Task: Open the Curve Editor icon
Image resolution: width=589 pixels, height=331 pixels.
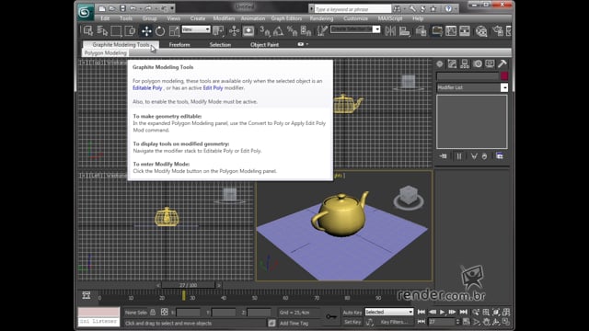Action: click(x=451, y=30)
